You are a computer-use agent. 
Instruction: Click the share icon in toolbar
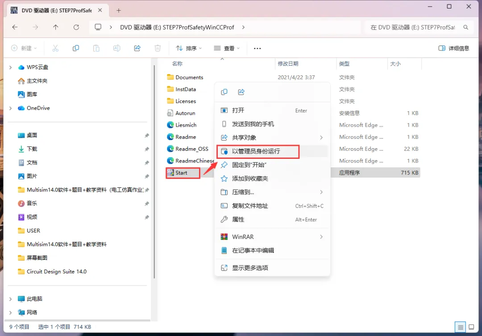pos(137,48)
